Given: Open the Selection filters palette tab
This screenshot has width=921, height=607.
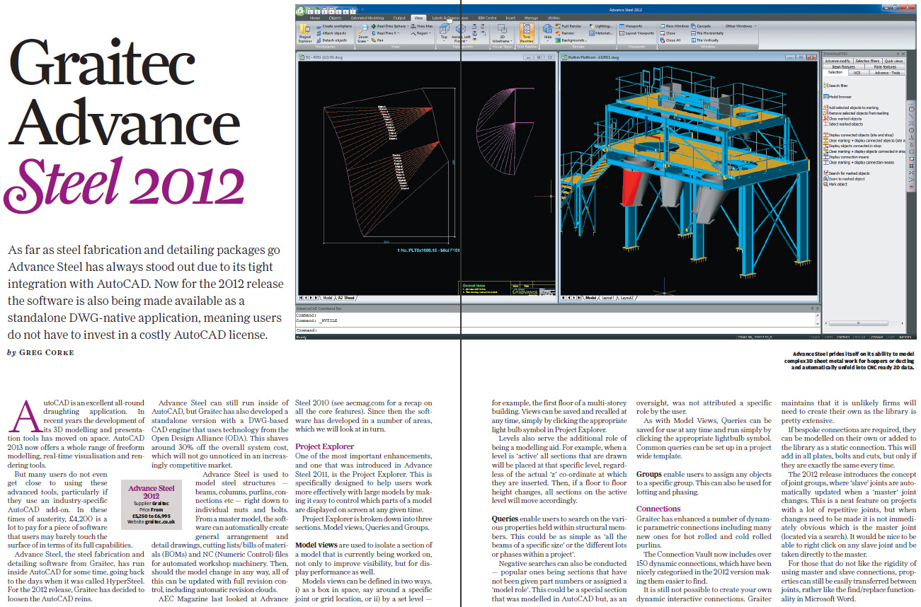Looking at the screenshot, I should tap(868, 62).
